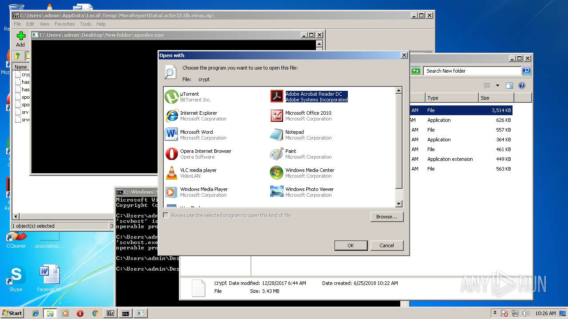This screenshot has width=568, height=319.
Task: Select Internet Explorer to open file
Action: (196, 116)
